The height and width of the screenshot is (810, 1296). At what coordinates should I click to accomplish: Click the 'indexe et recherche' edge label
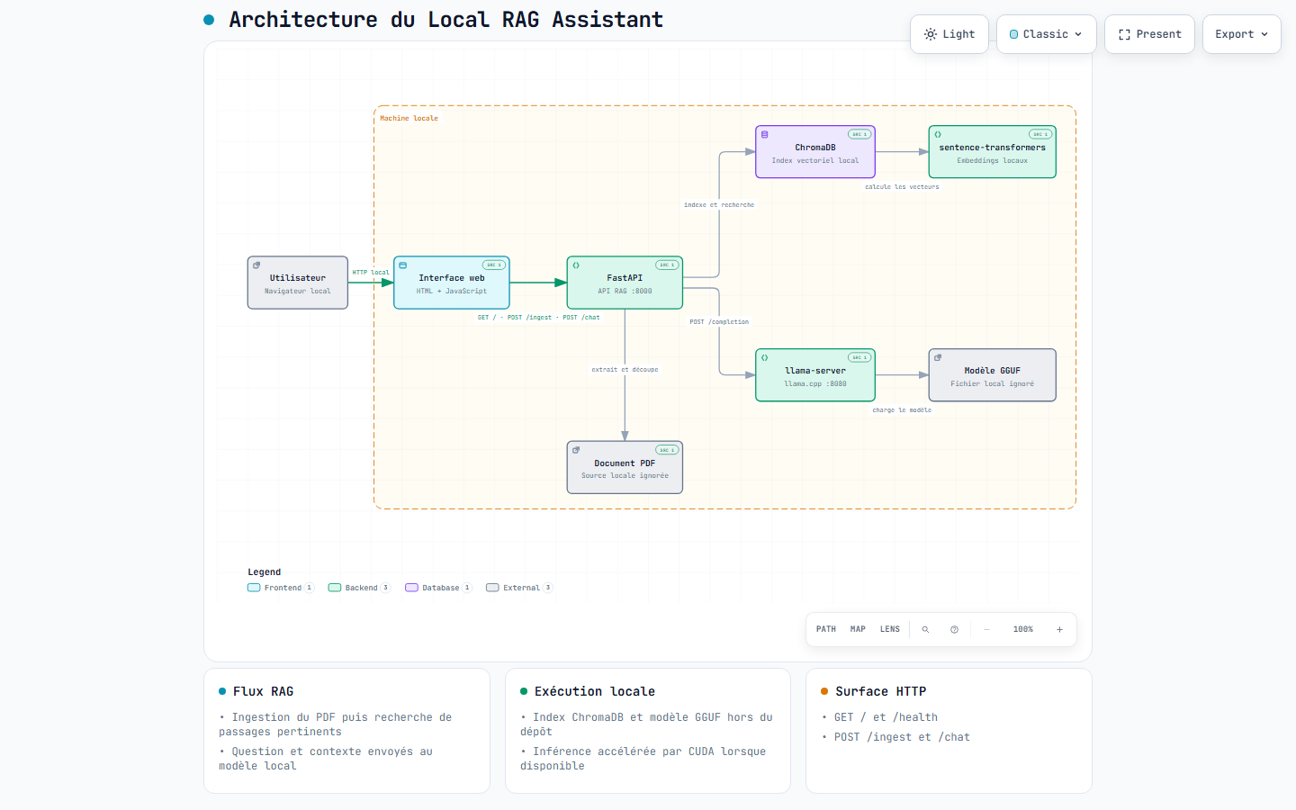click(719, 205)
